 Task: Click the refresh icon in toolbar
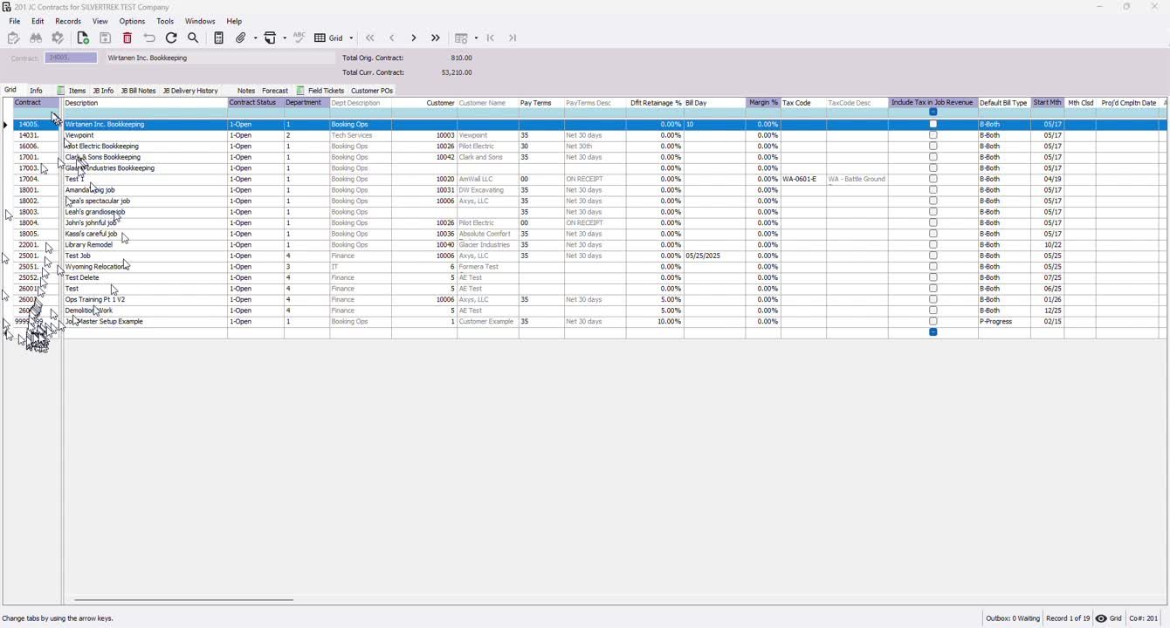pyautogui.click(x=171, y=38)
